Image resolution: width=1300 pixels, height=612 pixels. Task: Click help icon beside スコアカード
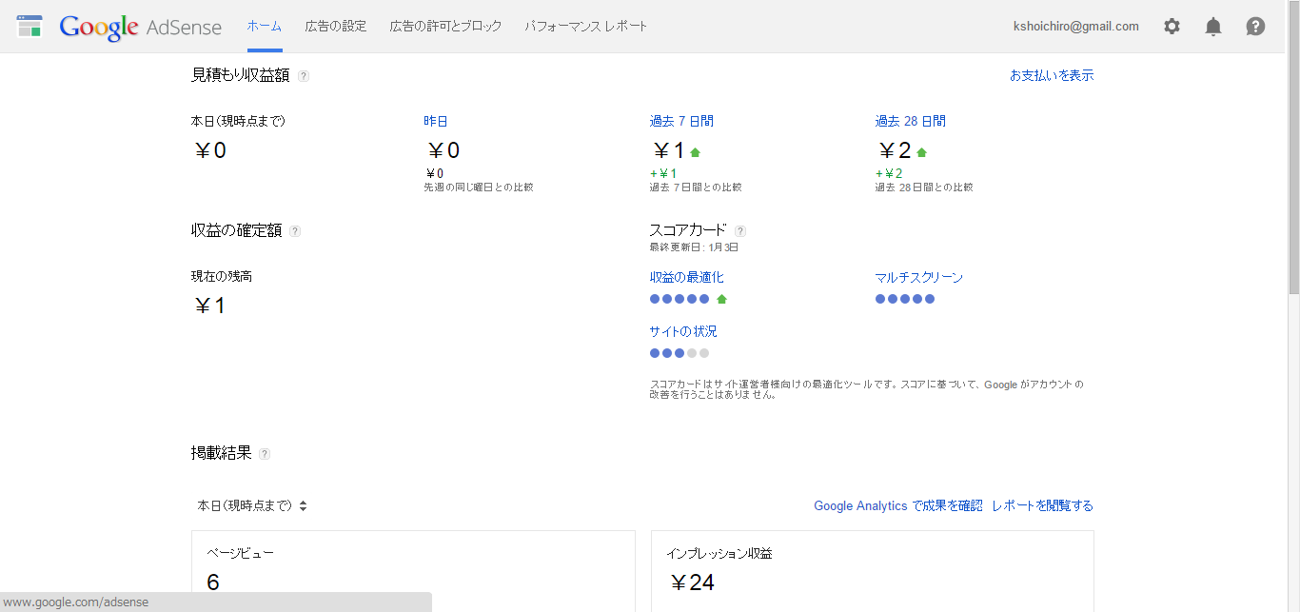[740, 231]
